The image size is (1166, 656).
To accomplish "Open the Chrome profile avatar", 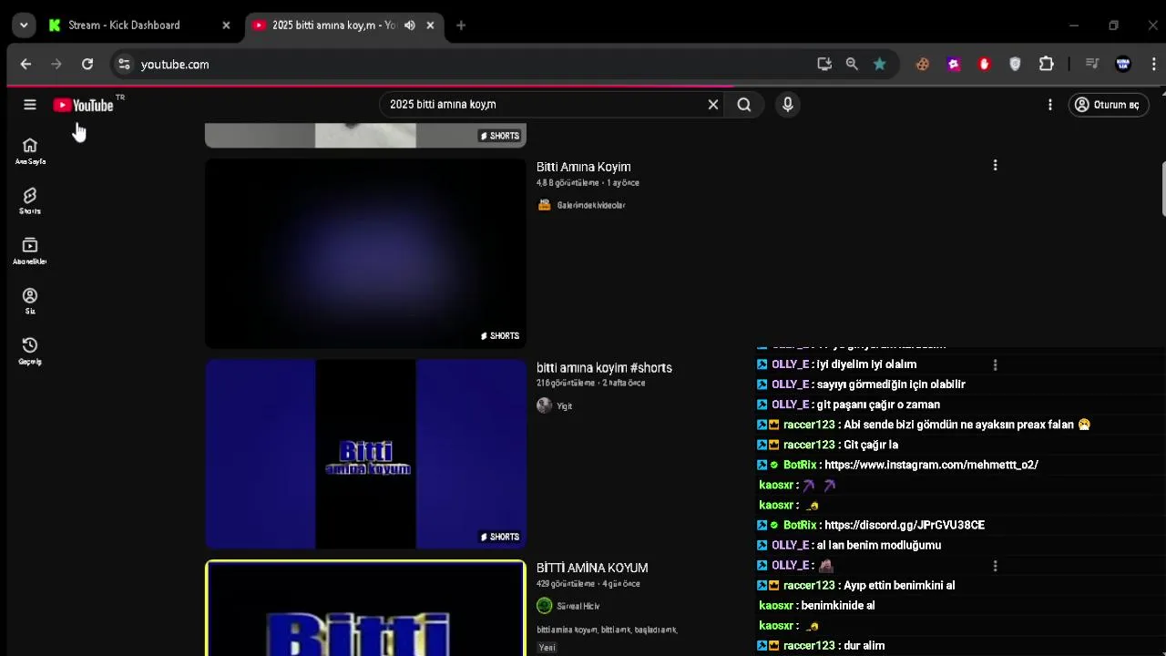I will 1123,64.
